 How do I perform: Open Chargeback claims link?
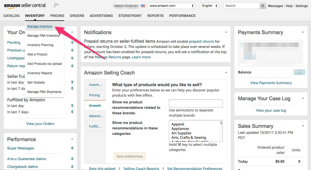click(22, 167)
